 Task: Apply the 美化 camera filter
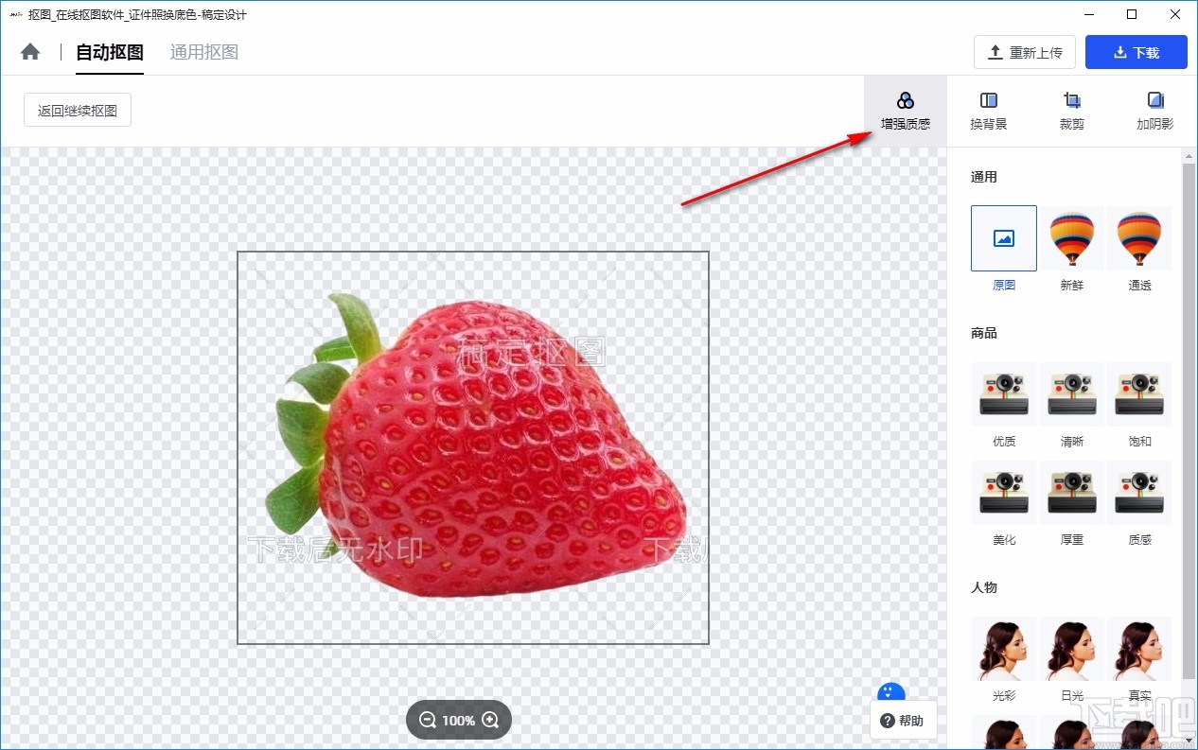tap(1004, 493)
